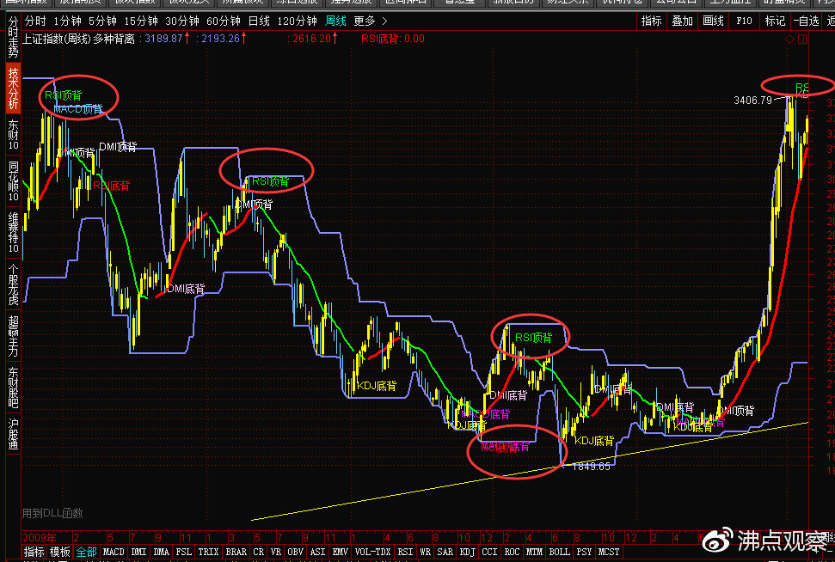This screenshot has height=562, width=835.
Task: Select the KDJ indicator tab
Action: point(468,552)
